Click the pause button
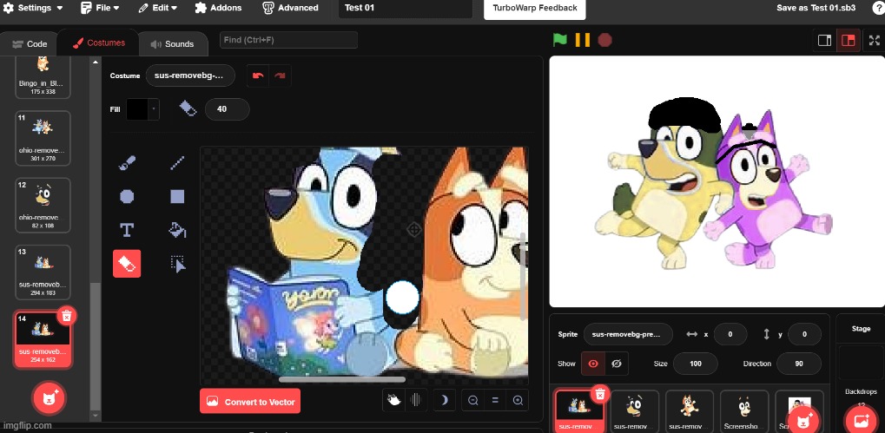 pyautogui.click(x=582, y=40)
